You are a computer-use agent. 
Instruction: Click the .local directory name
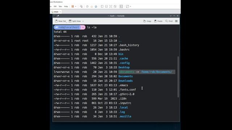(x=123, y=108)
